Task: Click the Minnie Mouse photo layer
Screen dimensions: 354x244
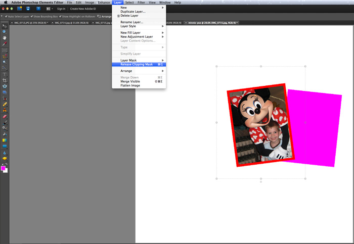Action: pos(260,125)
